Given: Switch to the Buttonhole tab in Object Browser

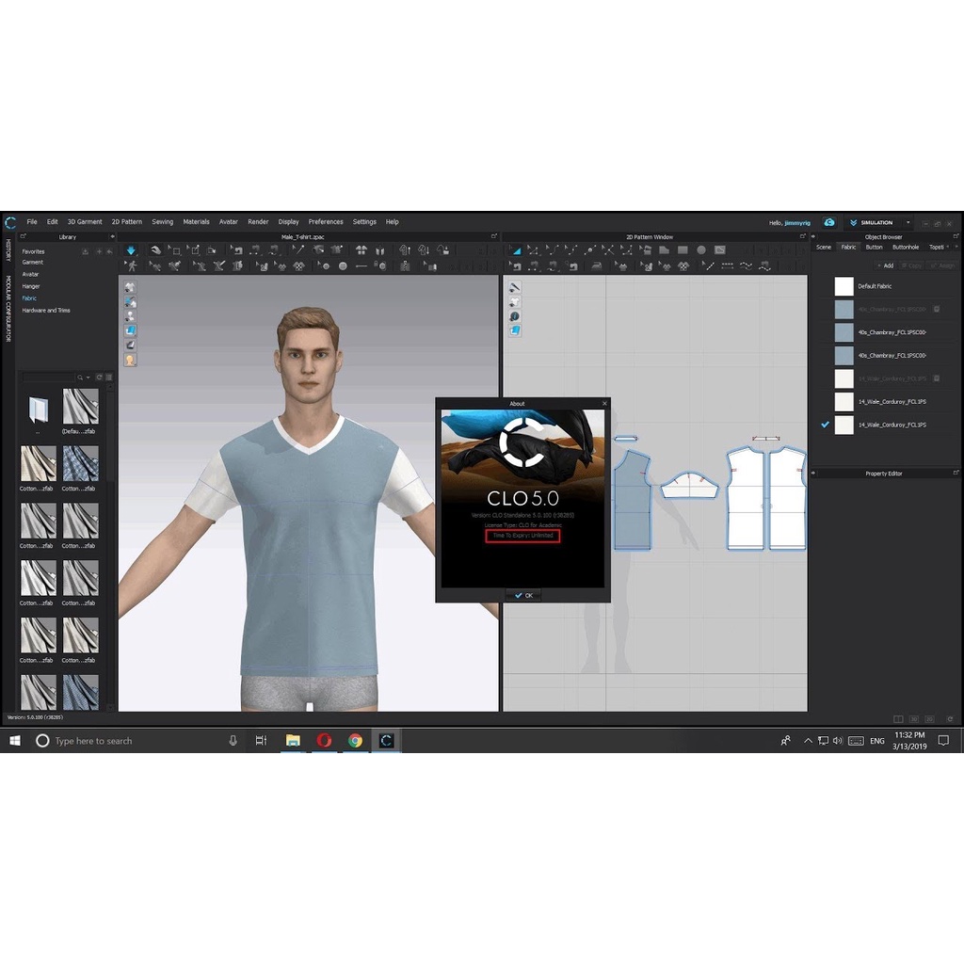Looking at the screenshot, I should (x=906, y=247).
